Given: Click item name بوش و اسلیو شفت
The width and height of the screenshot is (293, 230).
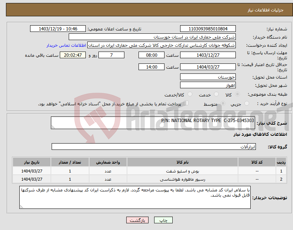Looking at the screenshot, I should (x=182, y=171).
